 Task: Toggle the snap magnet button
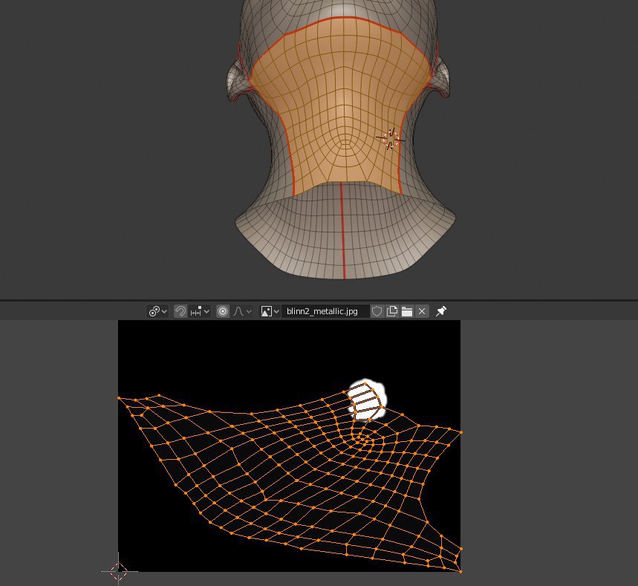pyautogui.click(x=180, y=312)
